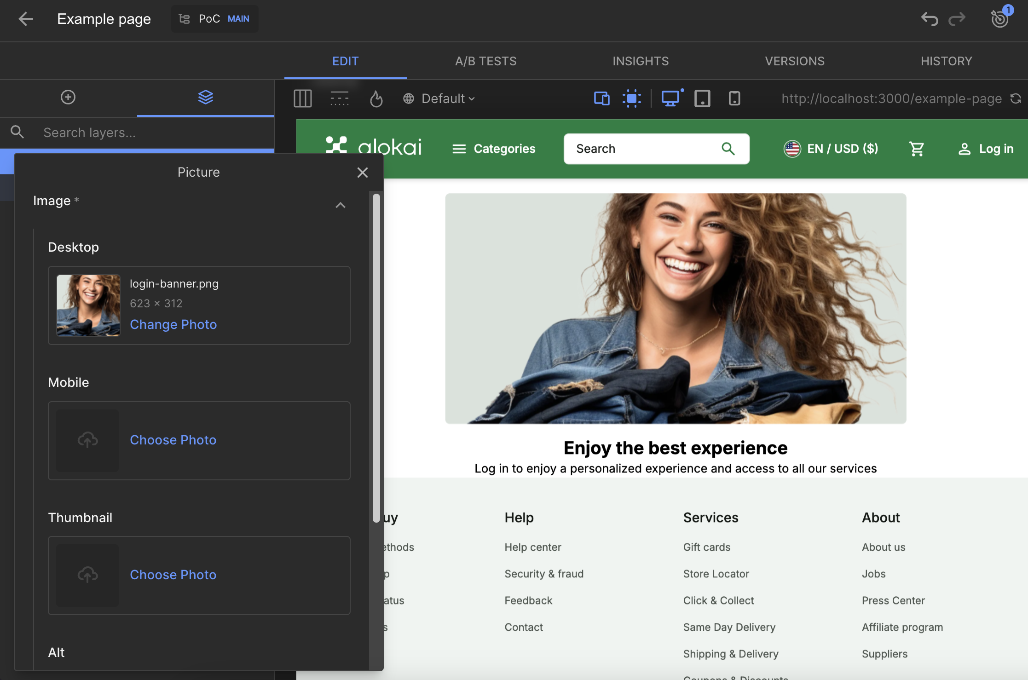Select the mobile phone viewport icon
The width and height of the screenshot is (1028, 680).
[734, 98]
